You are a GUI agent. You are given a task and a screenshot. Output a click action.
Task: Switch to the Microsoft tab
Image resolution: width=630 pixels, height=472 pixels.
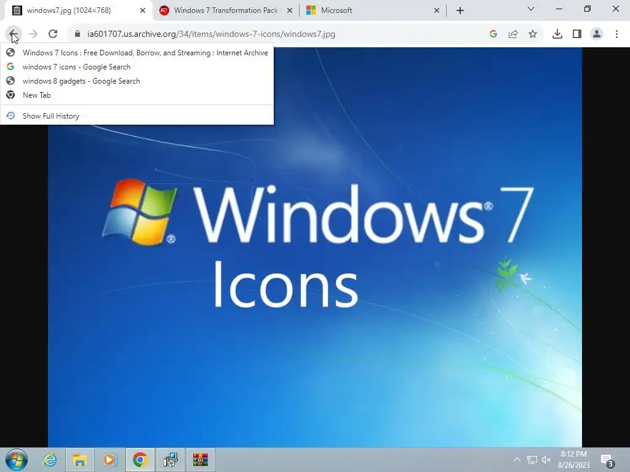pyautogui.click(x=373, y=10)
